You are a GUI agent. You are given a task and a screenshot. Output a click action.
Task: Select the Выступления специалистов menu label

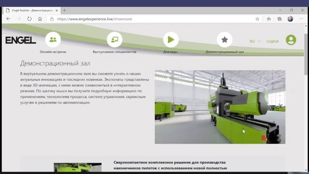pyautogui.click(x=114, y=52)
